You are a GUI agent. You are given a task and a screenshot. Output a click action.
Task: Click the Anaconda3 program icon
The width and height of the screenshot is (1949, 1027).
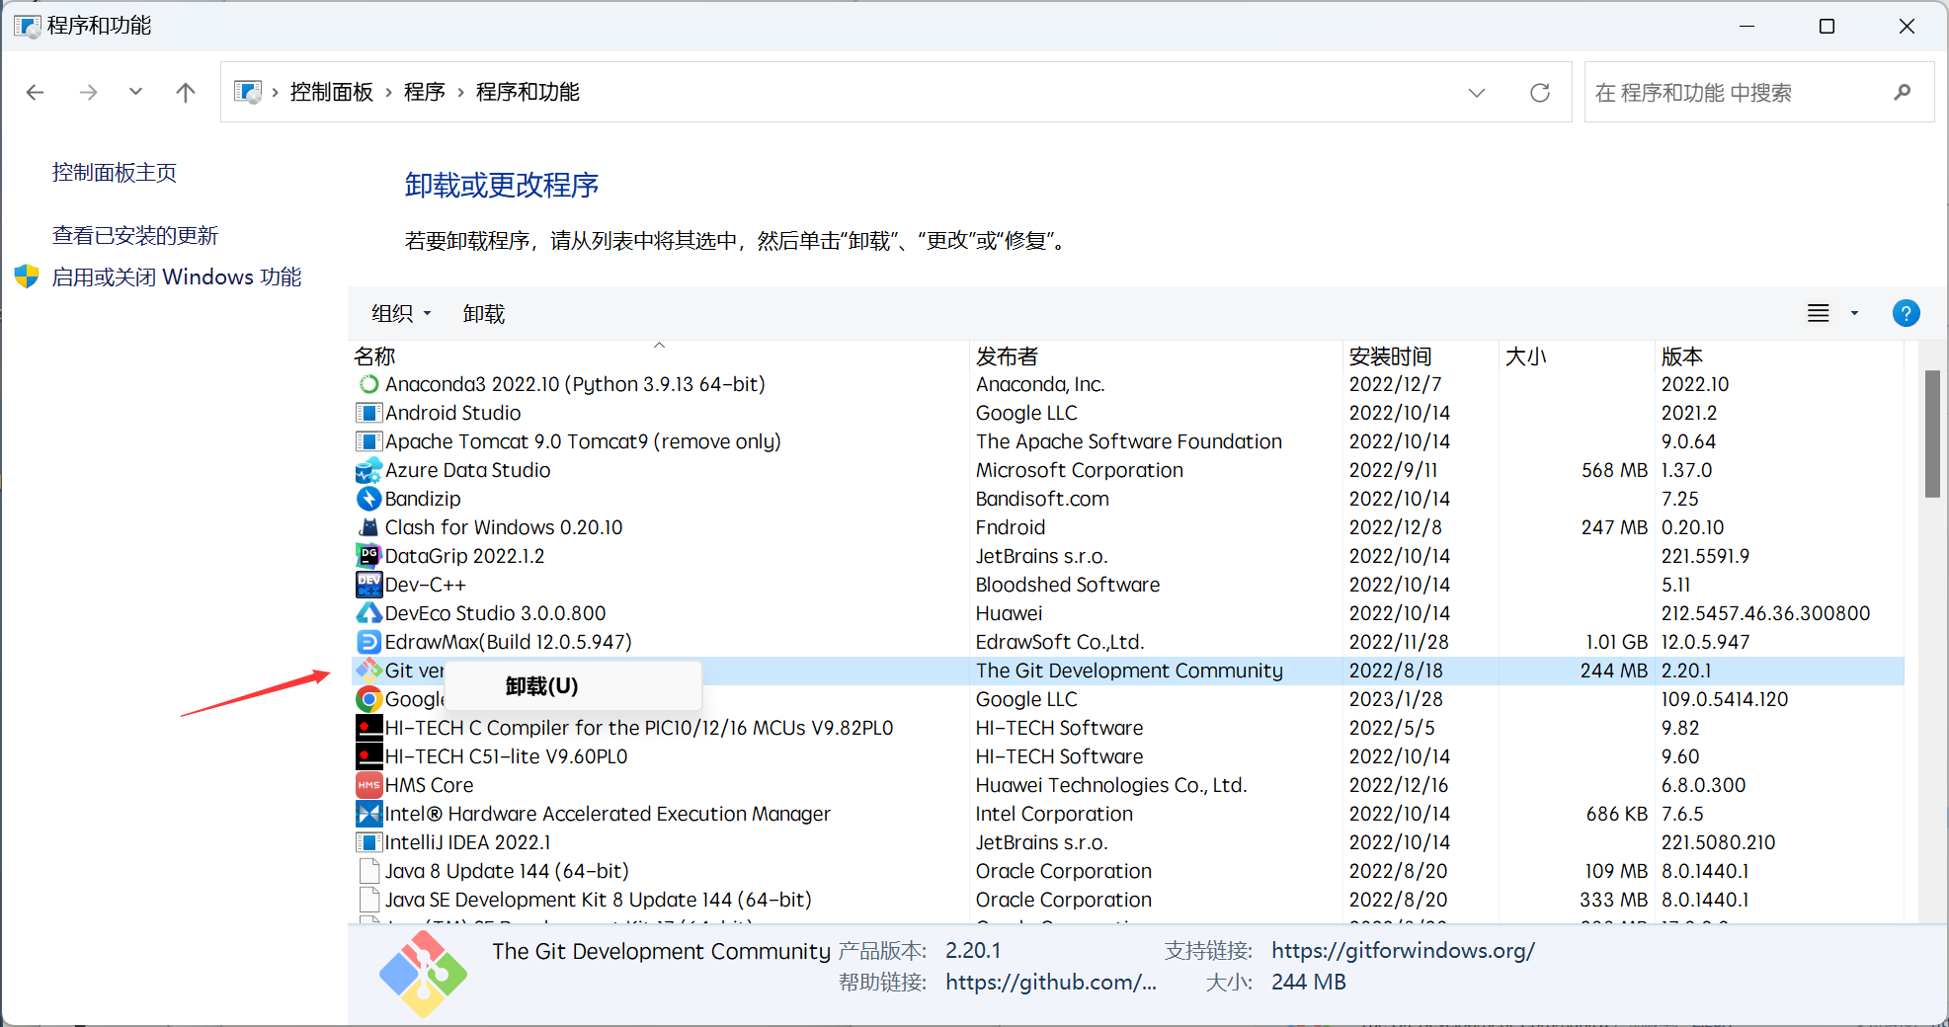coord(368,384)
